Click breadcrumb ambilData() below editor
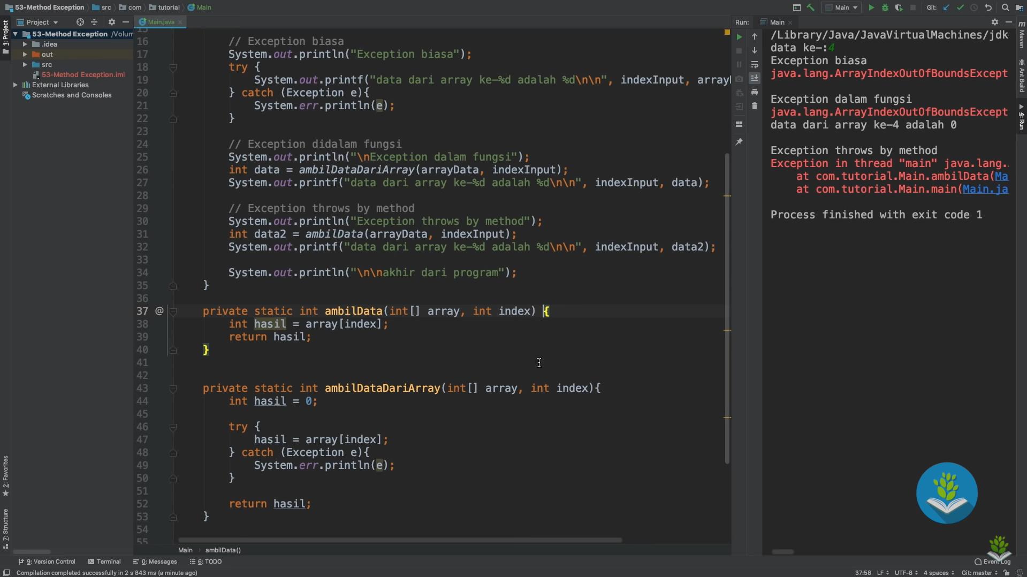 [x=223, y=550]
